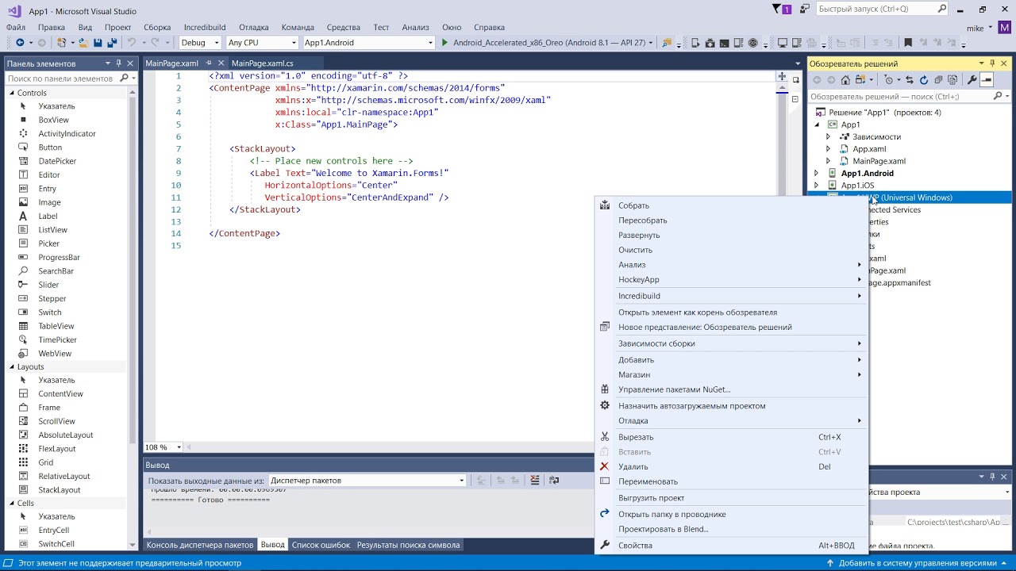This screenshot has height=571, width=1016.
Task: Click the green Start debugging arrow
Action: [444, 43]
